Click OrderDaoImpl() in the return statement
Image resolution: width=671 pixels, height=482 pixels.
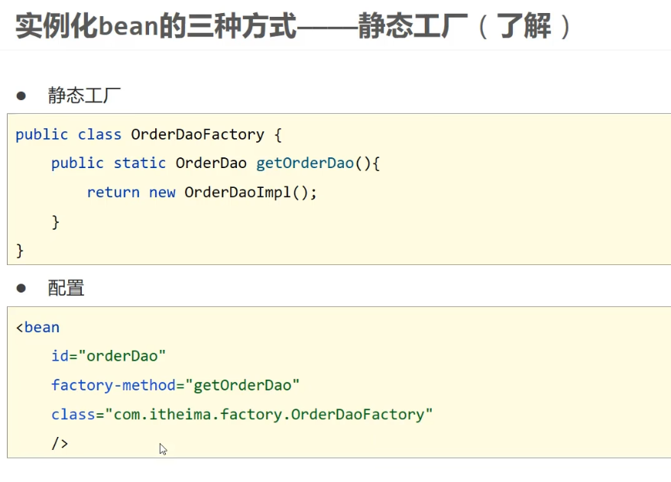(x=246, y=192)
